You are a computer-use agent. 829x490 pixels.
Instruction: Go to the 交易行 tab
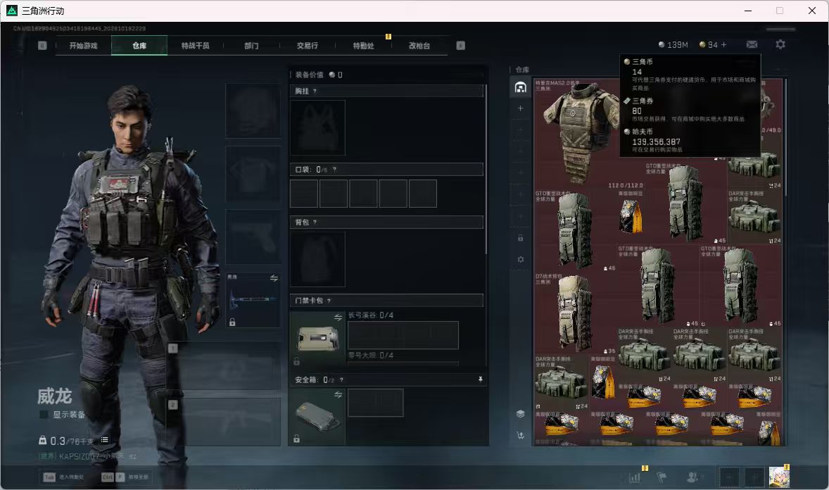308,46
